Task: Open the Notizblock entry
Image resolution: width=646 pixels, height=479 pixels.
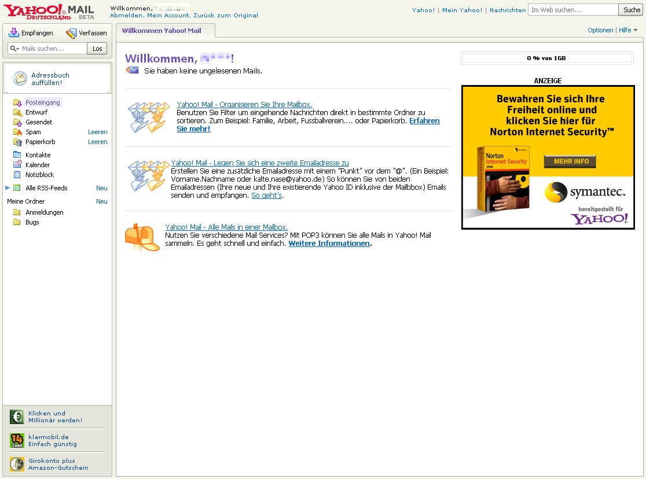Action: (x=39, y=175)
